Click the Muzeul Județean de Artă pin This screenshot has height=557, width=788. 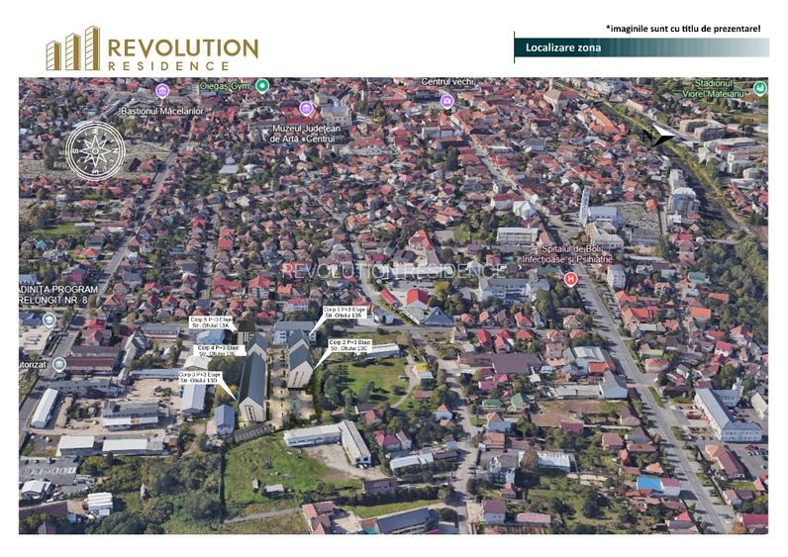tap(306, 108)
